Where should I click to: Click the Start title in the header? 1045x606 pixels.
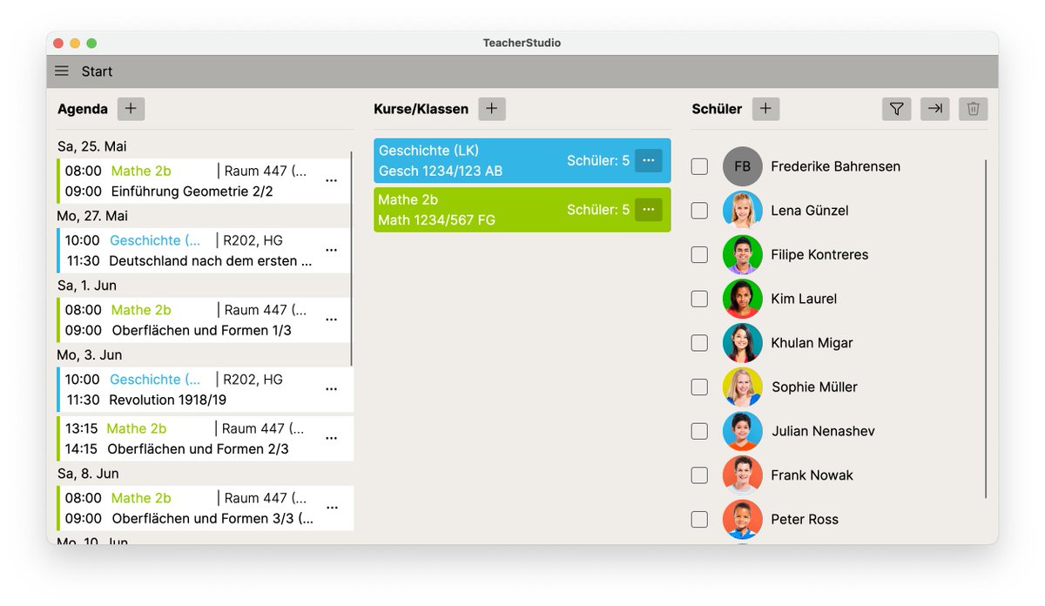(x=98, y=71)
